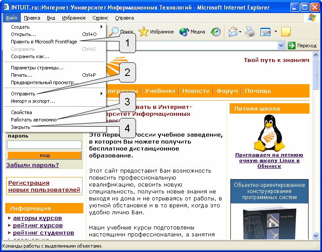Open Регистрация новых пользователей link
This screenshot has height=252, width=322.
[44, 186]
